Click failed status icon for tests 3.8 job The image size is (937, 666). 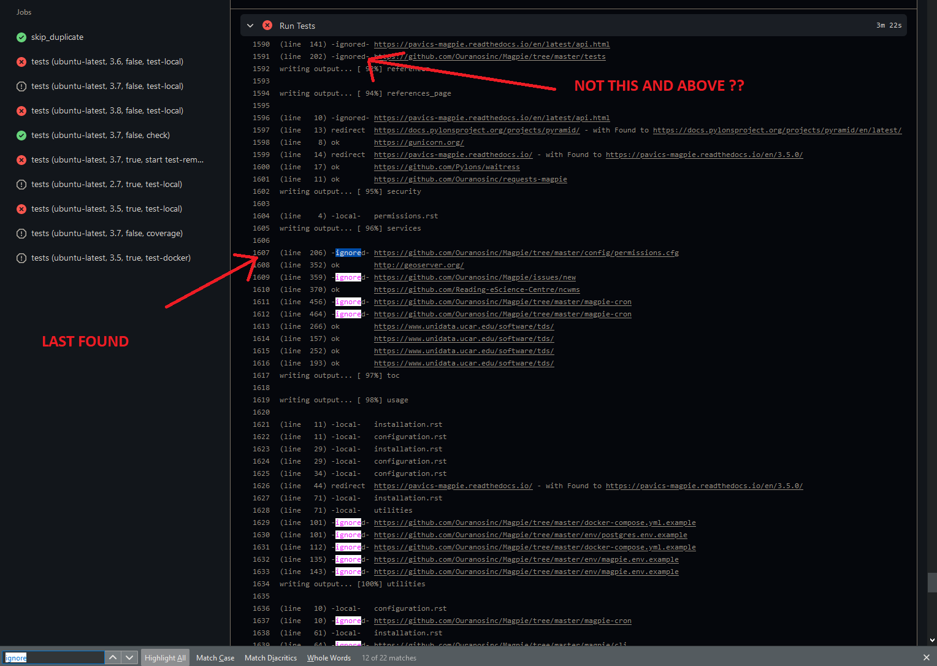point(21,111)
